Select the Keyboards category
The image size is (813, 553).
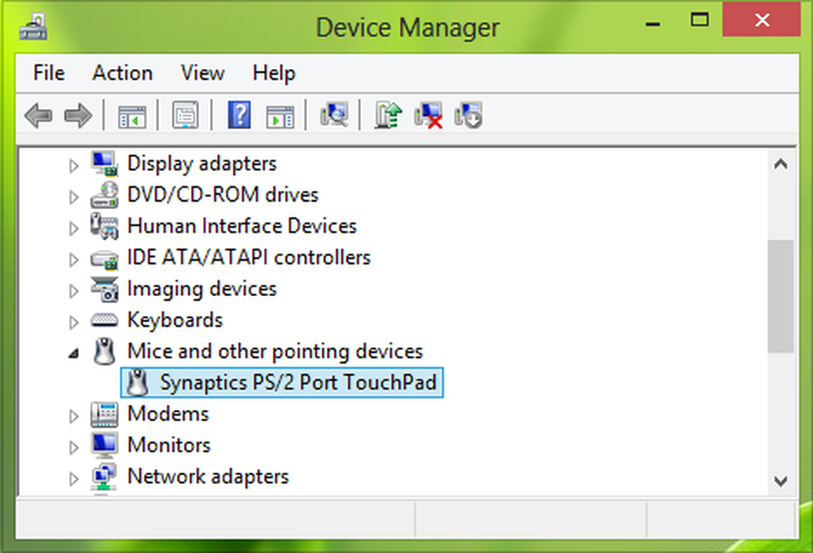pos(175,320)
